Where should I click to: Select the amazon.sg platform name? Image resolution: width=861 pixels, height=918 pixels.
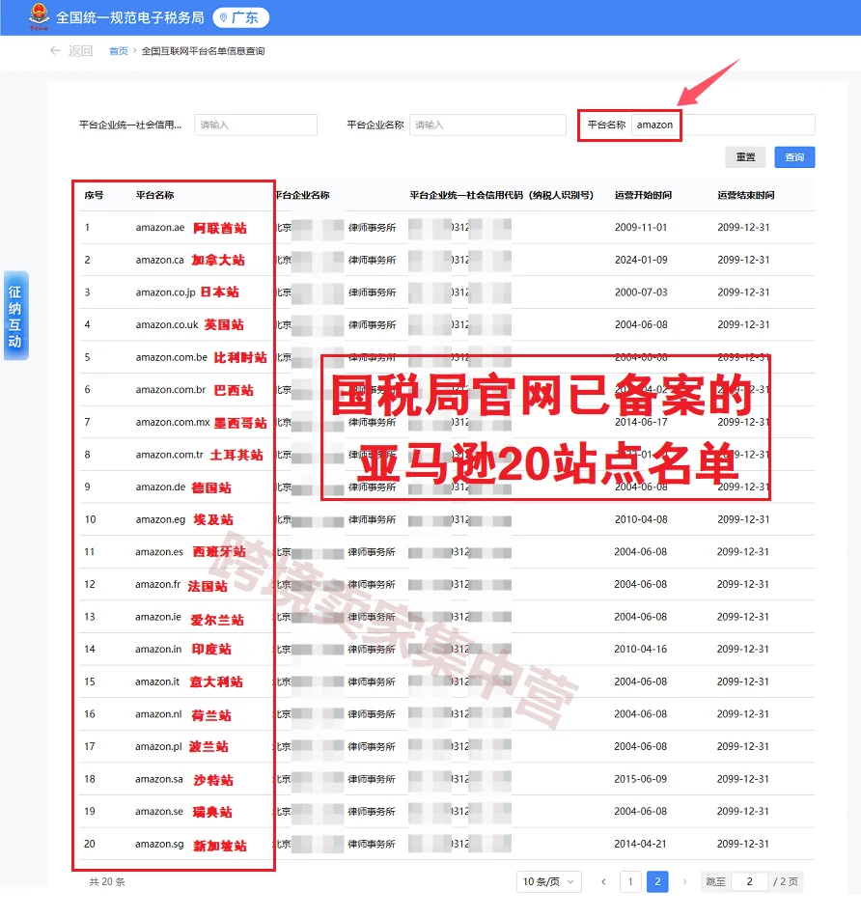[159, 844]
